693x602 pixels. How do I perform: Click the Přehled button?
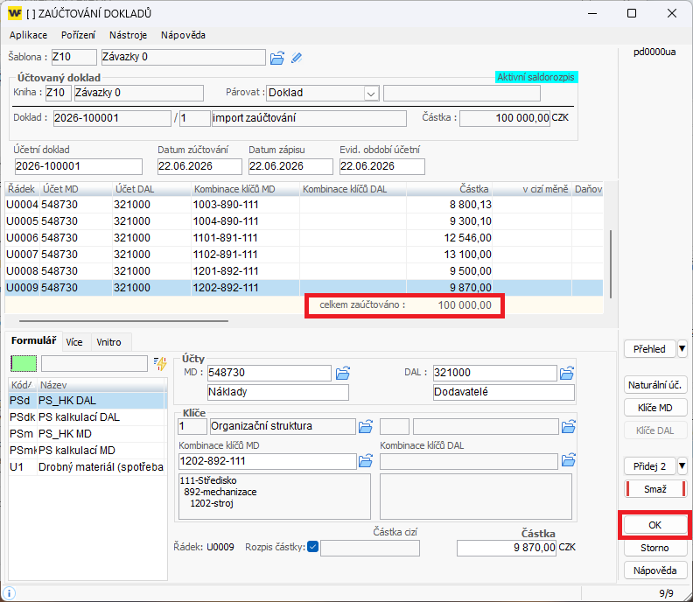point(649,349)
